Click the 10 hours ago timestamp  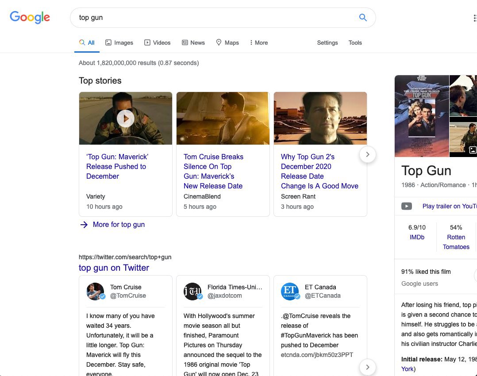point(104,207)
